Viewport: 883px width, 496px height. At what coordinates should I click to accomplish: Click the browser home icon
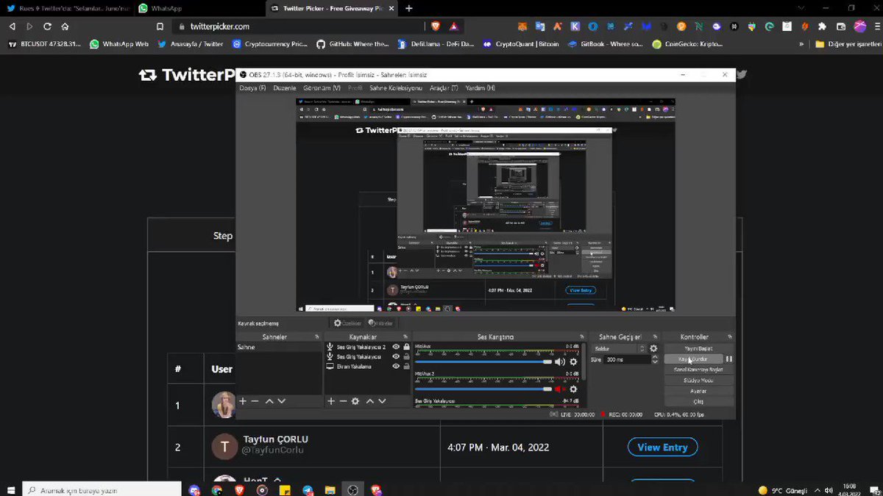[65, 26]
